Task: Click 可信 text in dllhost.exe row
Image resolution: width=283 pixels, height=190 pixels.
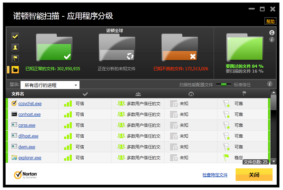Action: [x=79, y=136]
